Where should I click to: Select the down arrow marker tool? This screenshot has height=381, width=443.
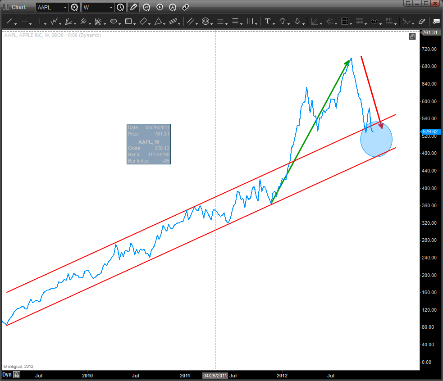tap(297, 21)
